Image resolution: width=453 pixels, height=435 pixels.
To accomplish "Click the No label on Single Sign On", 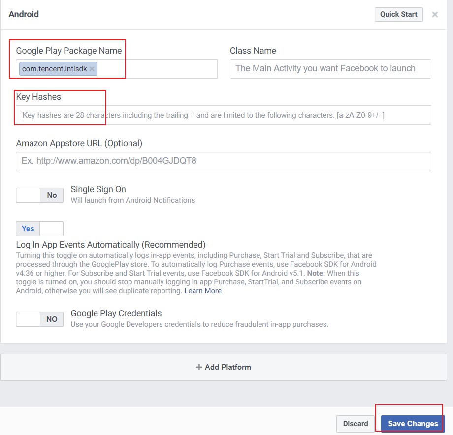I will (52, 195).
